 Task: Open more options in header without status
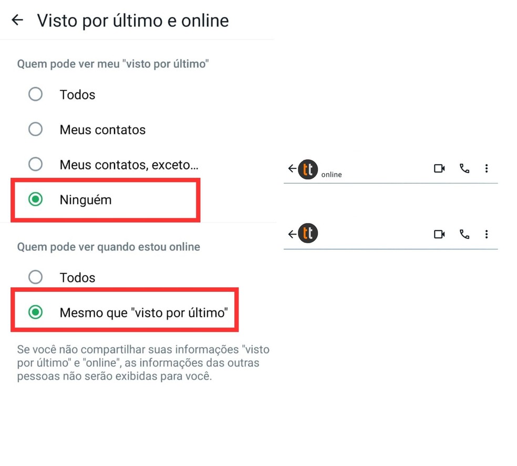487,235
